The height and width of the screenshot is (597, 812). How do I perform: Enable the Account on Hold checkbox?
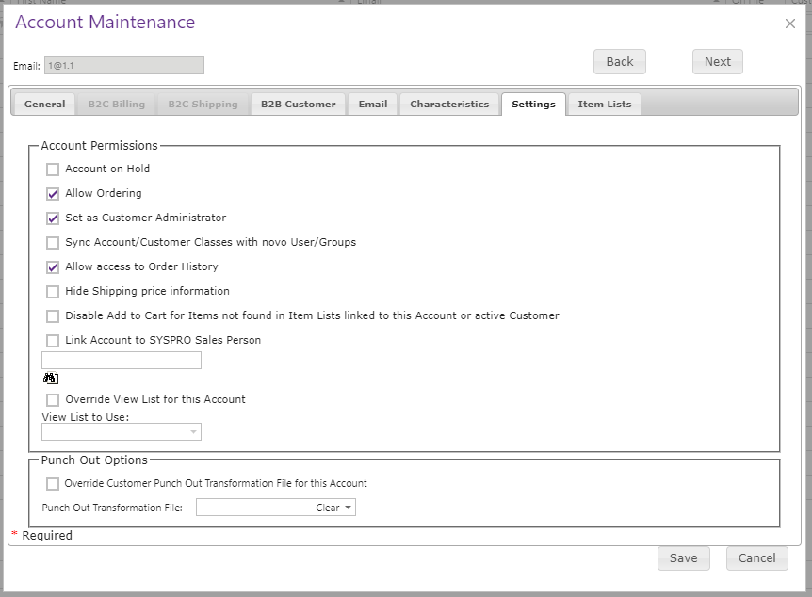[53, 169]
